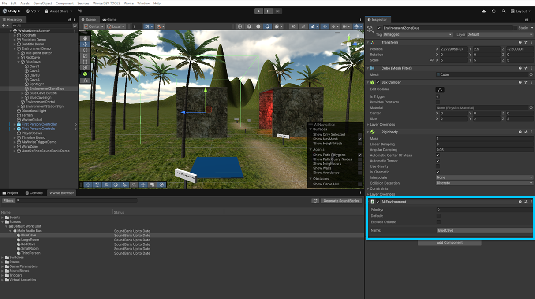Enable the Use Gravity checkbox
Viewport: 535px width, 299px height.
(x=438, y=166)
